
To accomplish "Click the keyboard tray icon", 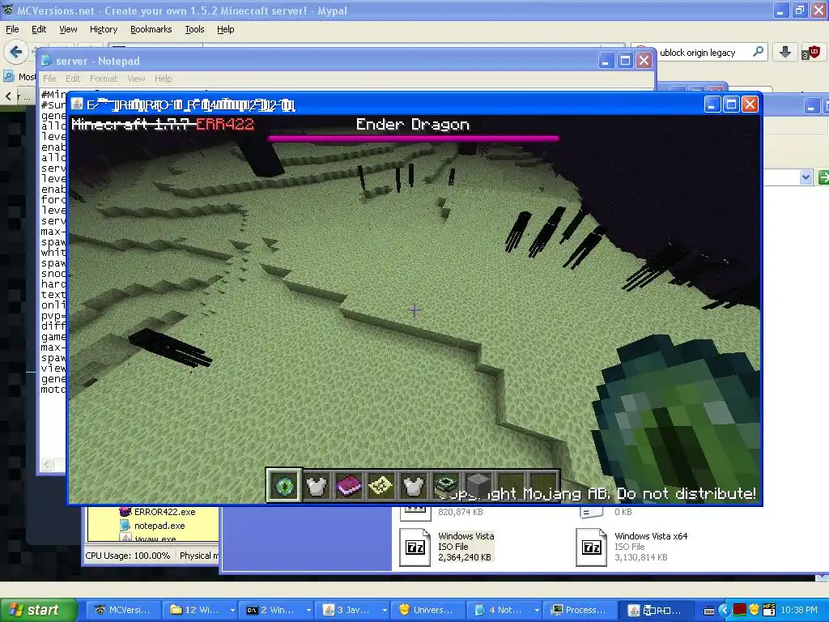I will click(x=709, y=611).
